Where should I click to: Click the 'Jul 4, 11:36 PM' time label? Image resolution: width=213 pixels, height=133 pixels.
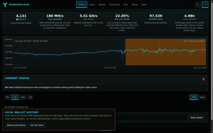pos(20,68)
